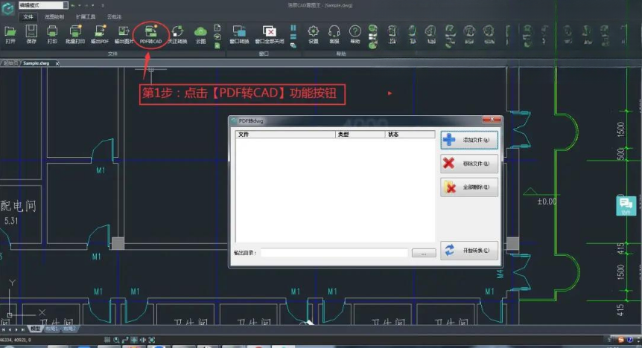This screenshot has height=348, width=642.
Task: Close the PDF转dwg dialog
Action: pyautogui.click(x=492, y=120)
